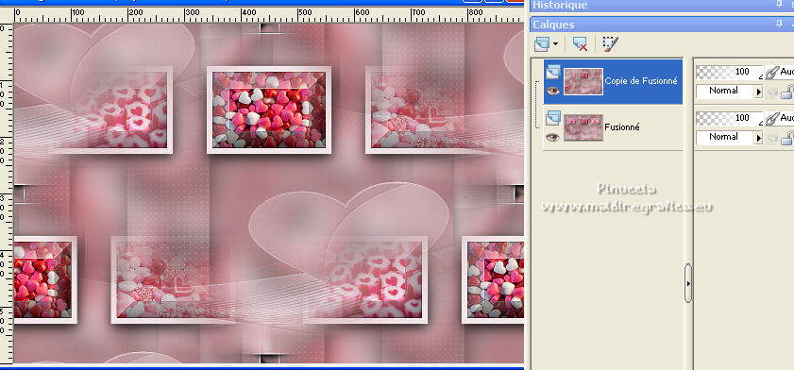Open blend mode list for Fusionné layer
This screenshot has width=794, height=370.
pyautogui.click(x=758, y=138)
